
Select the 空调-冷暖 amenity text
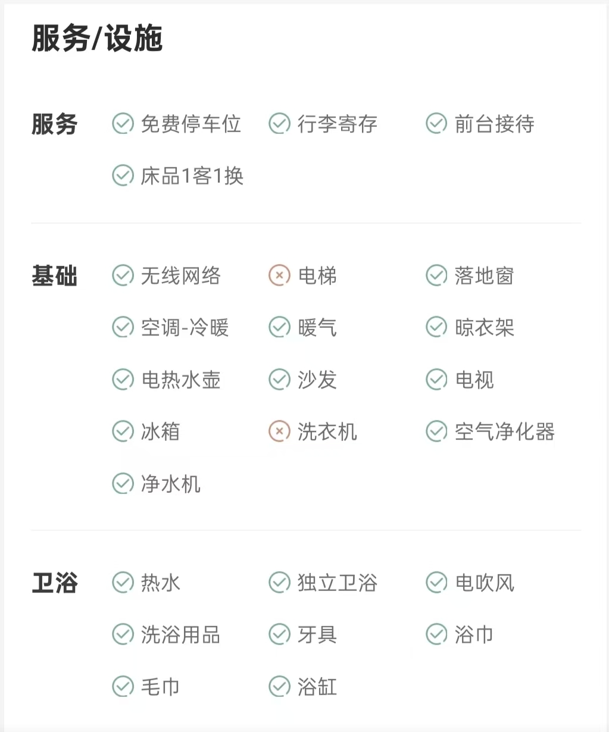pos(185,327)
